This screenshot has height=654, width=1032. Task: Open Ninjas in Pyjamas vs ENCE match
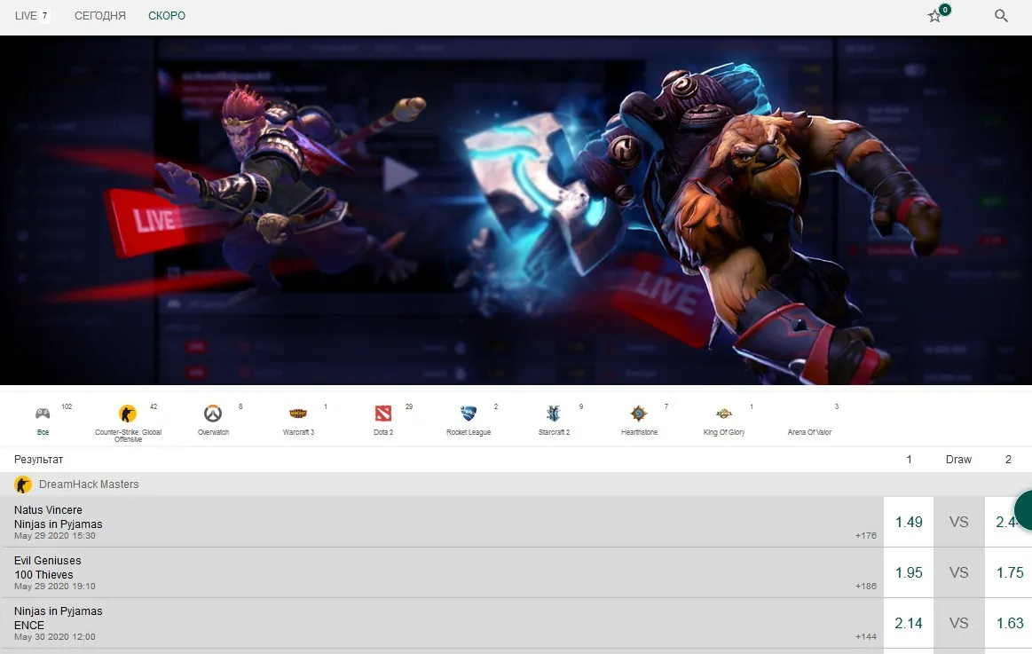pyautogui.click(x=441, y=623)
